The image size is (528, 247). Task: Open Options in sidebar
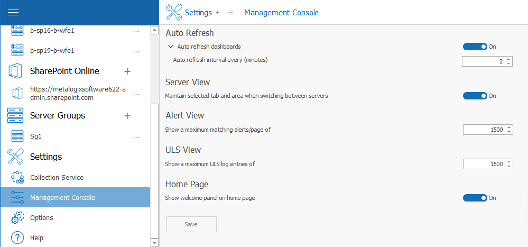click(75, 218)
